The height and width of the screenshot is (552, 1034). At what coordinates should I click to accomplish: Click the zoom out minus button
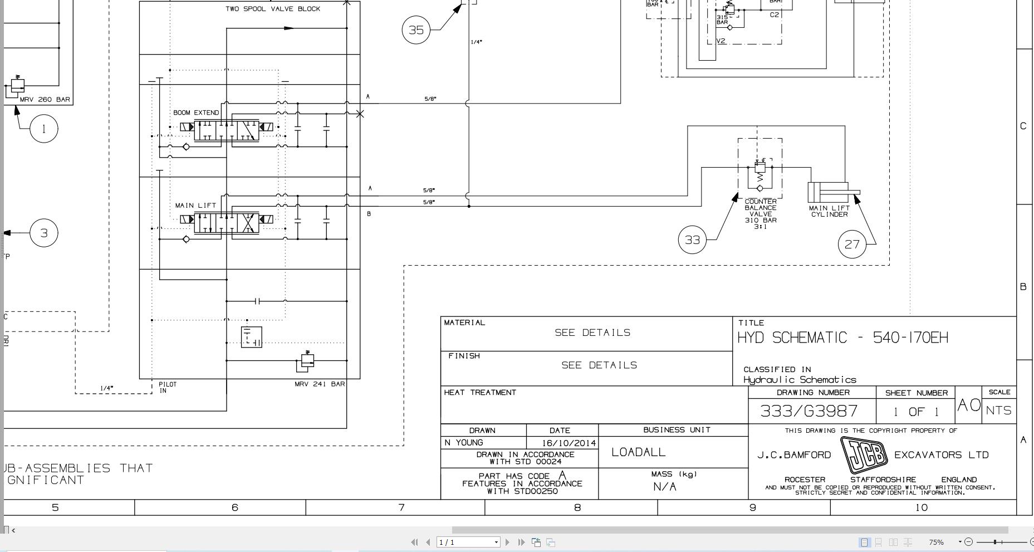(x=968, y=542)
